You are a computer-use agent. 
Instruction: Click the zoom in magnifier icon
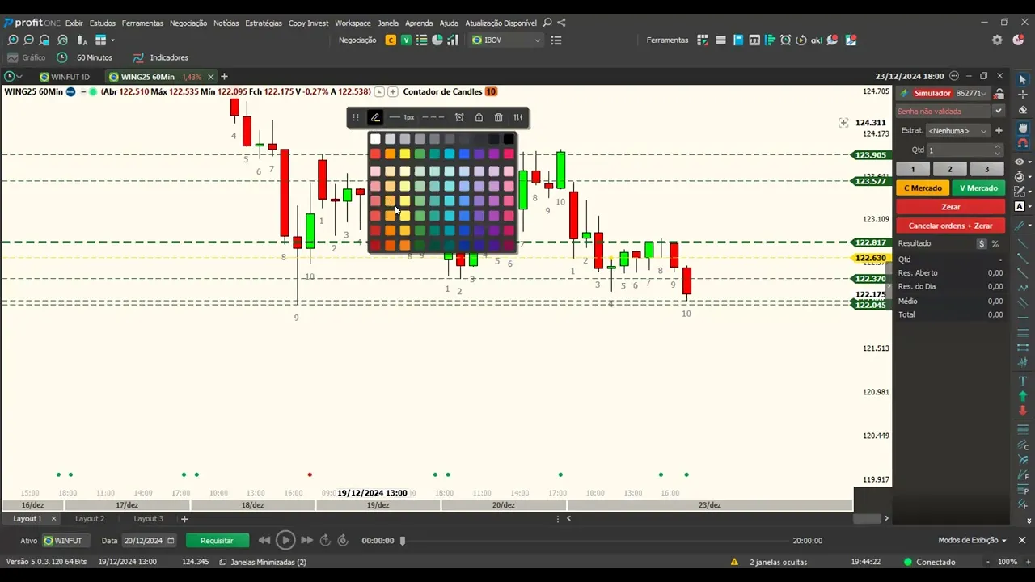pyautogui.click(x=13, y=40)
